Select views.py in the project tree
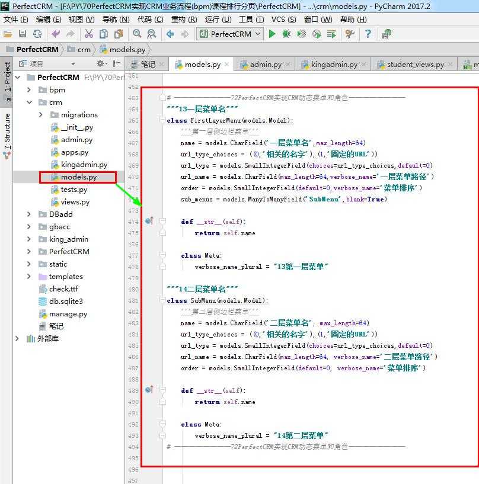Image resolution: width=479 pixels, height=484 pixels. click(75, 202)
